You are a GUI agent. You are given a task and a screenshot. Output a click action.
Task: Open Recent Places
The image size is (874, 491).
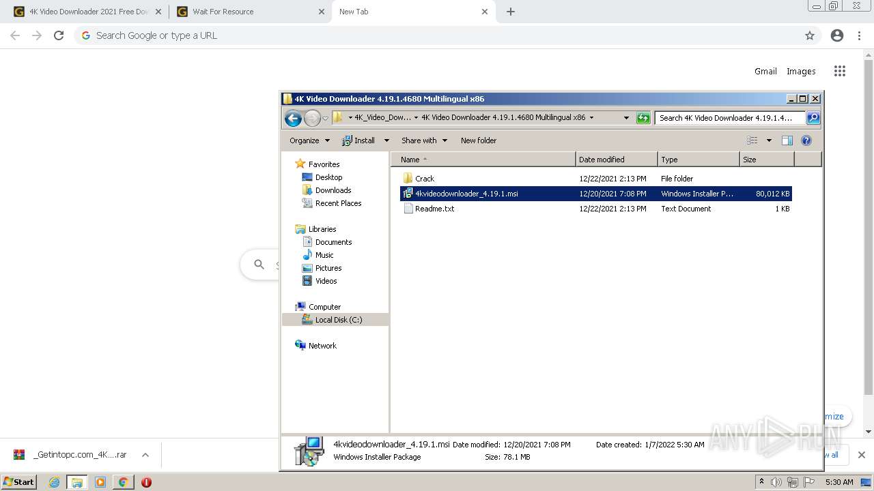pyautogui.click(x=338, y=203)
